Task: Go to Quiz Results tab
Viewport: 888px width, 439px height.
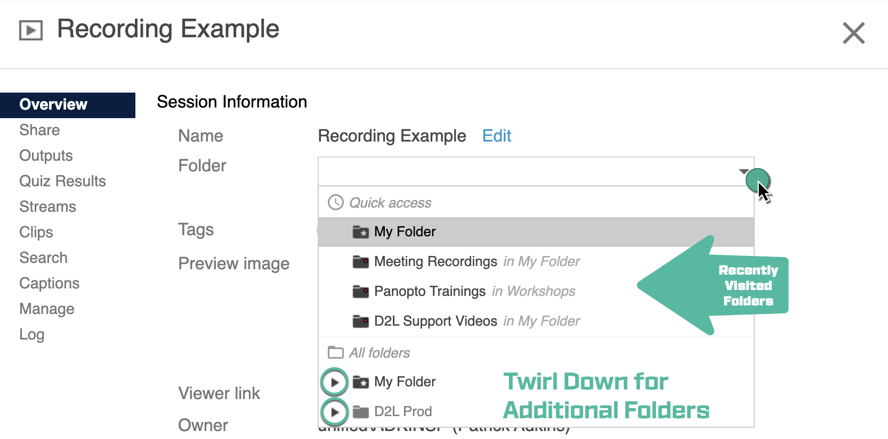Action: (62, 181)
